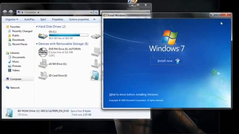Select the OS (C:) drive icon
The height and width of the screenshot is (134, 239).
tap(43, 36)
